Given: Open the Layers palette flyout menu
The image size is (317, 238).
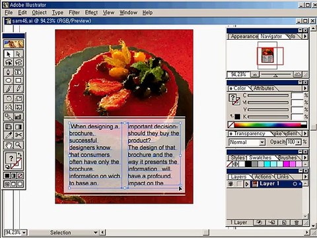Looking at the screenshot, I should pos(305,177).
